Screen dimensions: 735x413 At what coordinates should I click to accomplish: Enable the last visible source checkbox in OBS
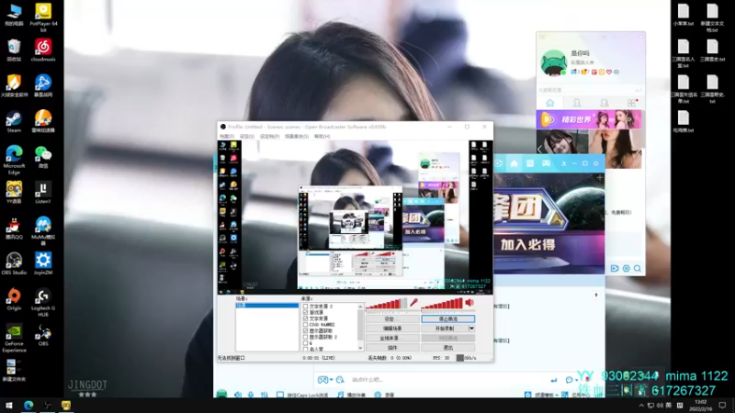[305, 349]
